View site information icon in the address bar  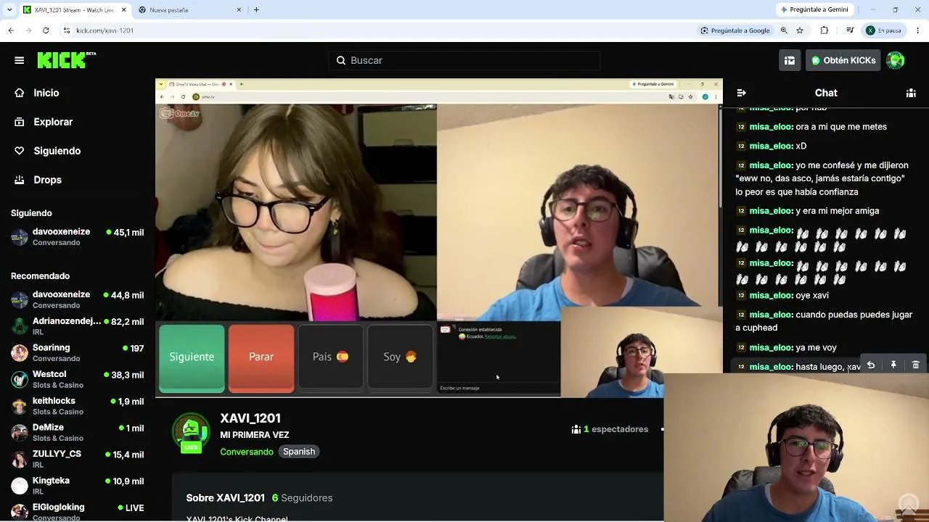click(x=67, y=30)
